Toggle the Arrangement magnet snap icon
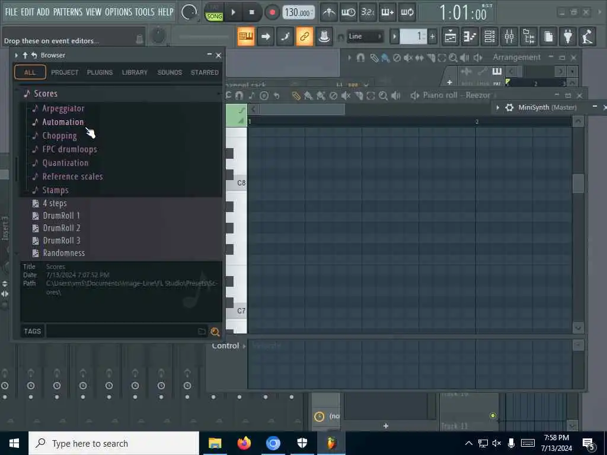Screen dimensions: 607x455 [360, 58]
